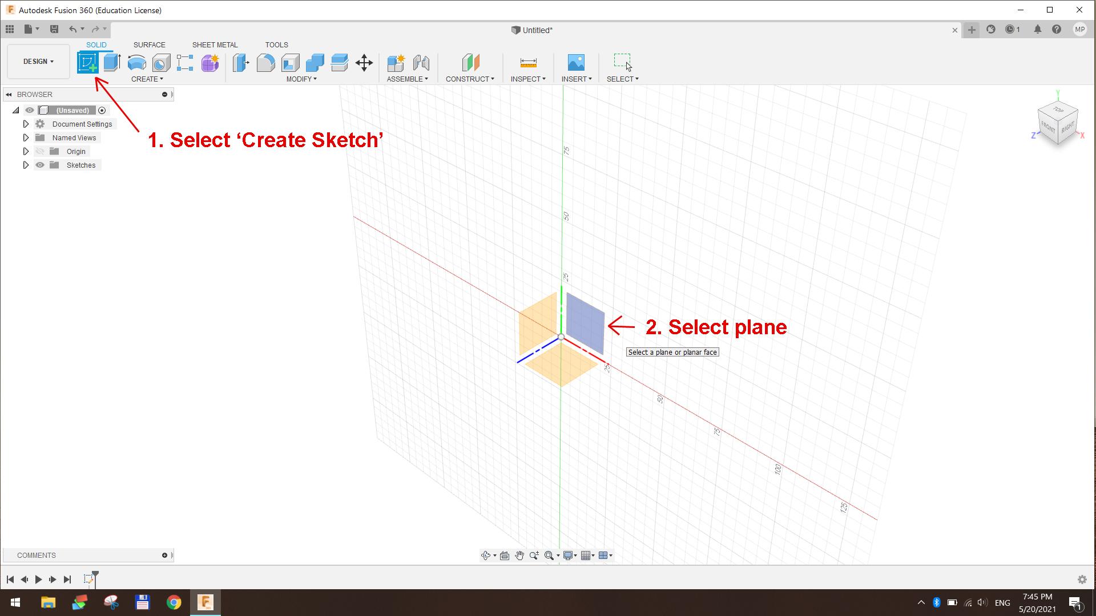Viewport: 1096px width, 616px height.
Task: Show the hidden Origin folder
Action: pos(40,151)
